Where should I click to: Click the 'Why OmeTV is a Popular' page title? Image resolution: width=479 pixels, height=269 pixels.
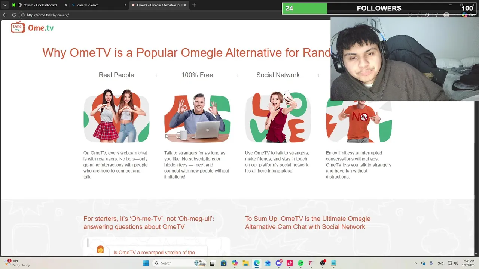(186, 53)
